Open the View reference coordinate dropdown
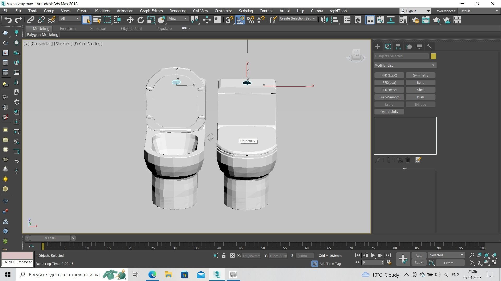 tap(178, 19)
